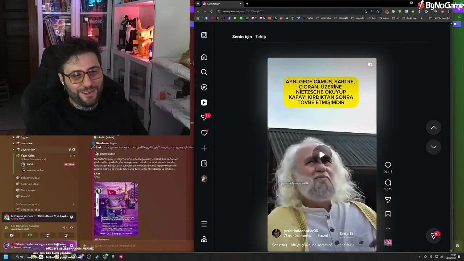The width and height of the screenshot is (464, 261).
Task: Add a channel to 'Görünmez Kategori' with plus
Action: (x=74, y=204)
